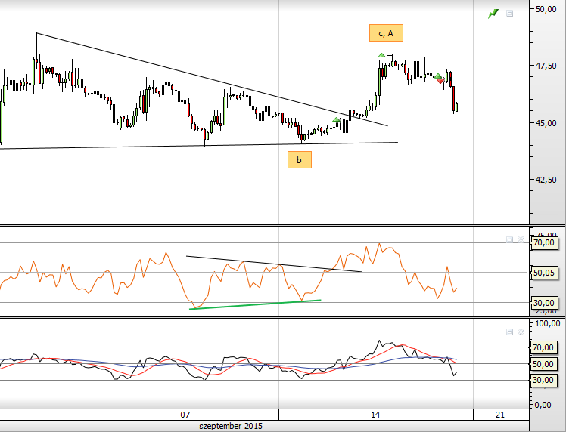566x432 pixels.
Task: Maximize the price chart panel
Action: coord(510,14)
